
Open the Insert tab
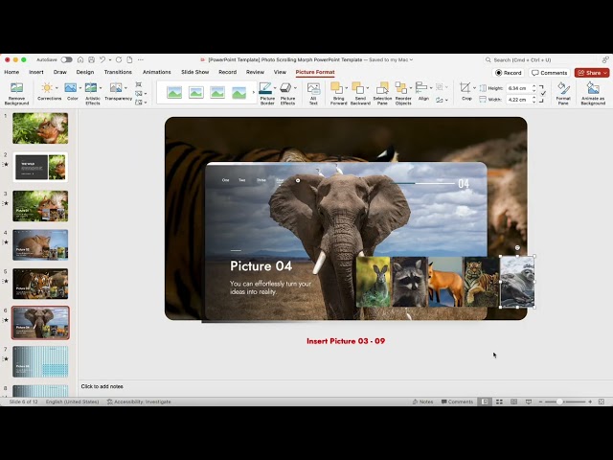tap(36, 72)
